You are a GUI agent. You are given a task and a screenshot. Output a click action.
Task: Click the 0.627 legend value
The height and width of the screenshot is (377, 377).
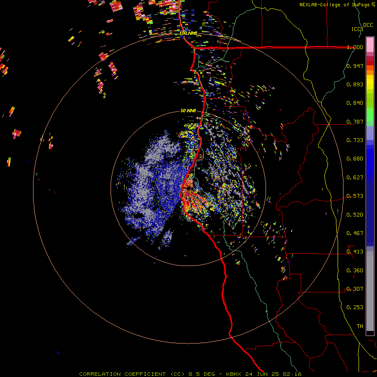355,178
